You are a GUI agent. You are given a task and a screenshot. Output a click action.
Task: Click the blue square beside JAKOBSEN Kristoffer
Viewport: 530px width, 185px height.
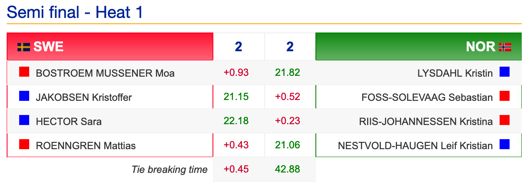tap(24, 96)
